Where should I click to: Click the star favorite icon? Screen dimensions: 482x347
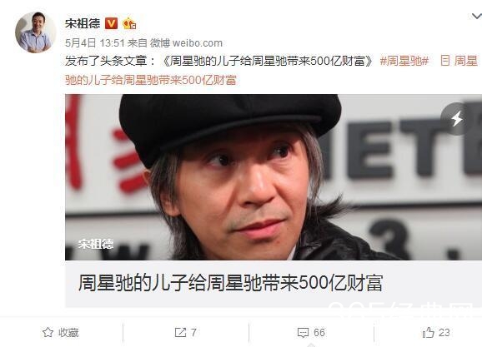click(x=48, y=332)
